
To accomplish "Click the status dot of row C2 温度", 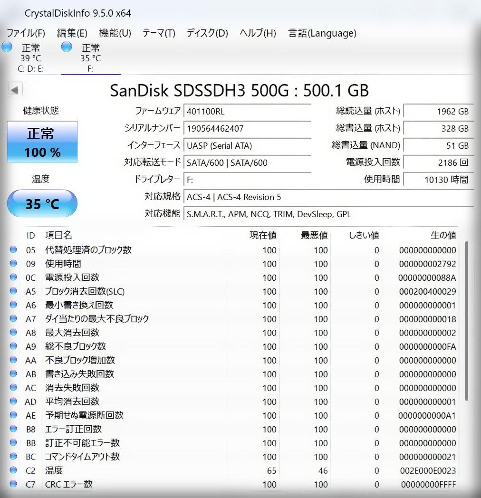I will click(13, 470).
